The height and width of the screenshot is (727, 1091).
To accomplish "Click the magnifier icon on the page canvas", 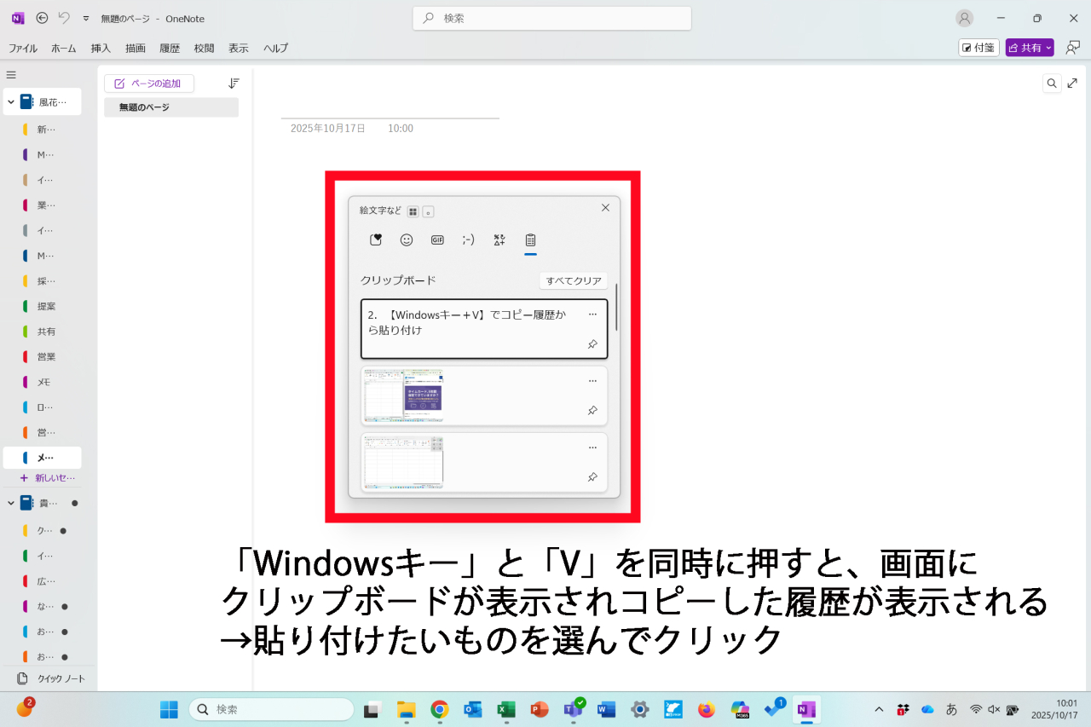I will (1052, 83).
